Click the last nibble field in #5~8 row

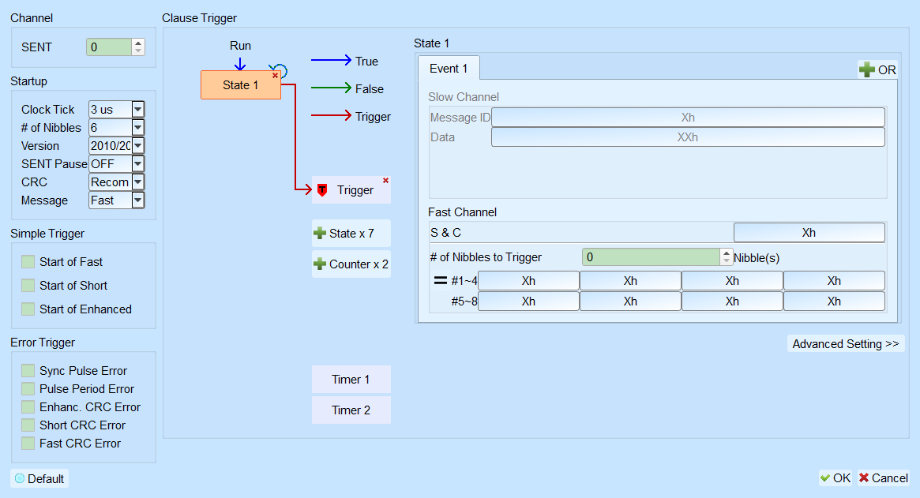click(834, 301)
